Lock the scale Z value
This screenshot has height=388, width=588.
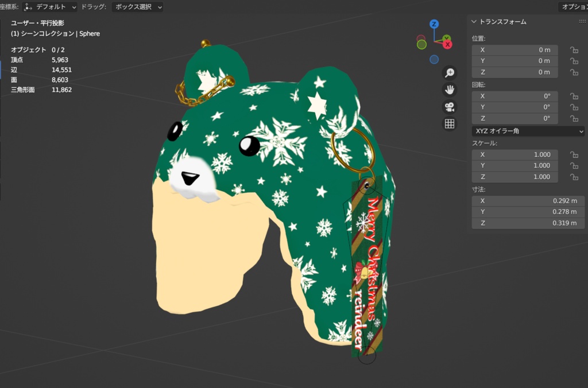coord(574,177)
